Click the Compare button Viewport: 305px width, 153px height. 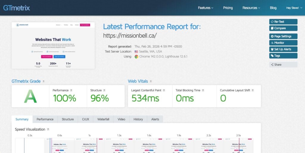point(283,28)
